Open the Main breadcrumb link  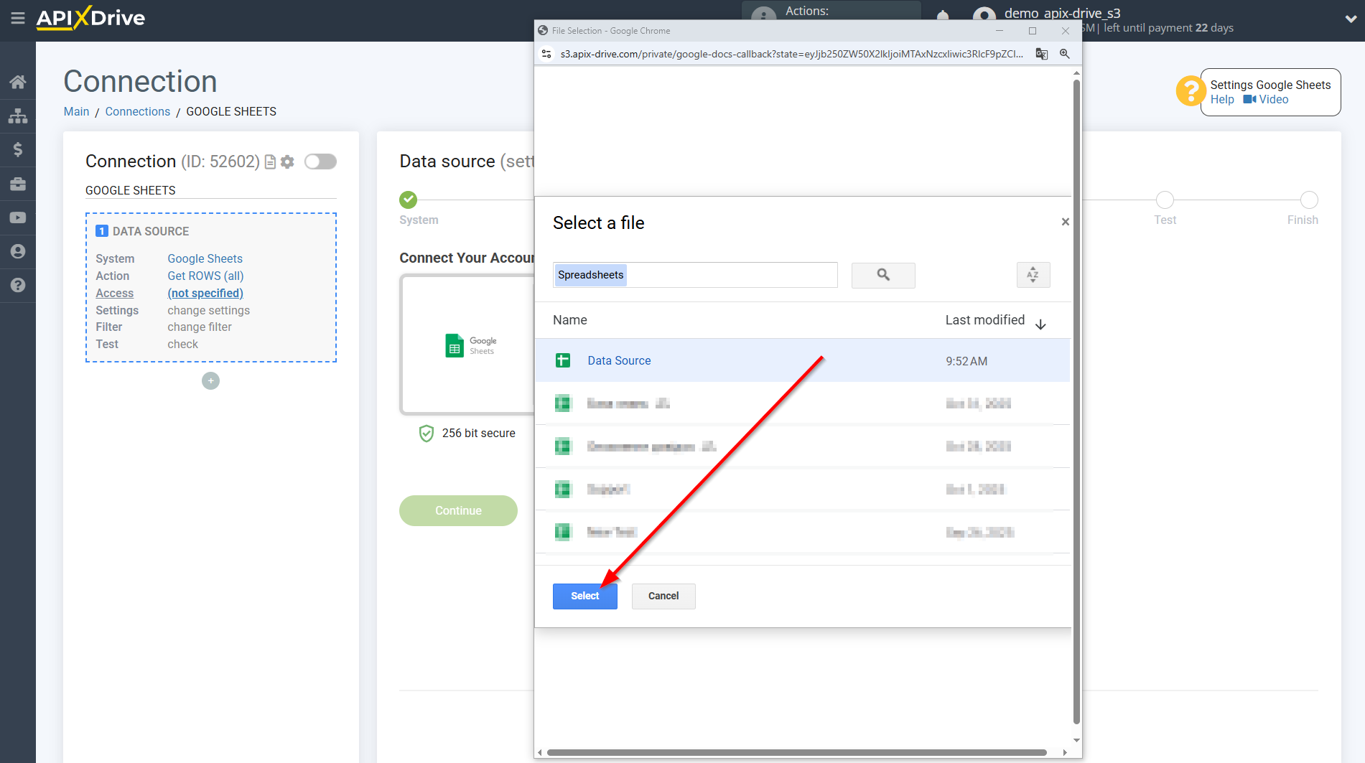click(76, 111)
